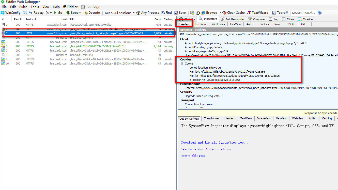The image size is (338, 190).
Task: Click Learn more about Inspector add-ons link
Action: 208,149
